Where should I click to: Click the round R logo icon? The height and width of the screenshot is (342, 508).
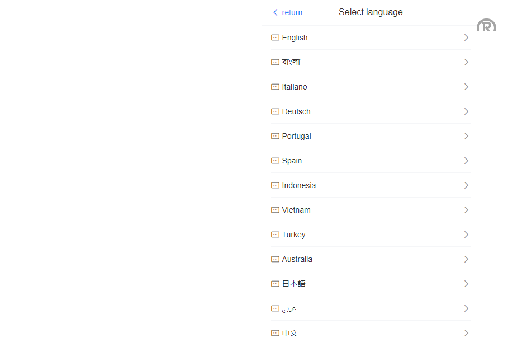[486, 25]
